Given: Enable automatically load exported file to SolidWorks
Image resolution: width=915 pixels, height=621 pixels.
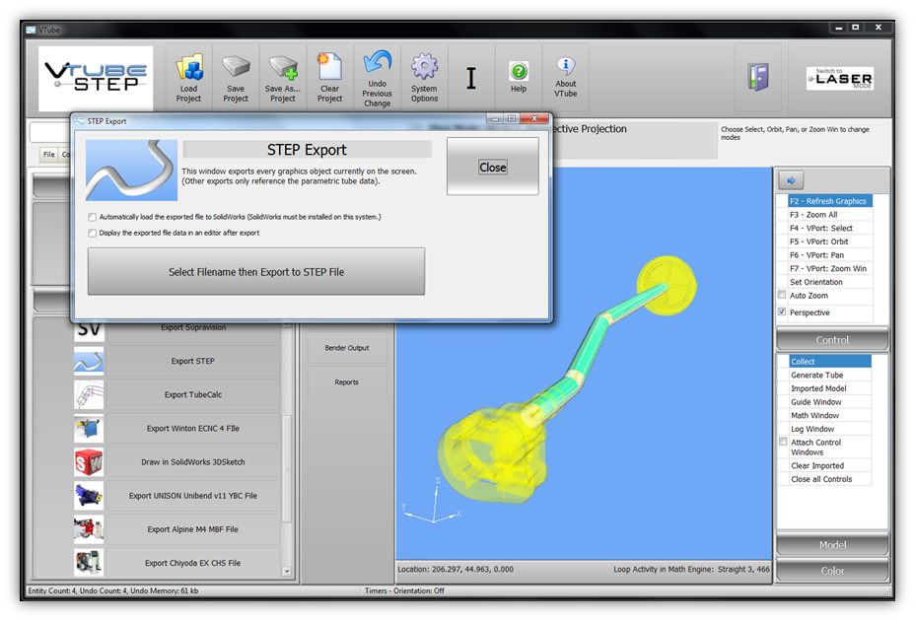Looking at the screenshot, I should pos(93,217).
